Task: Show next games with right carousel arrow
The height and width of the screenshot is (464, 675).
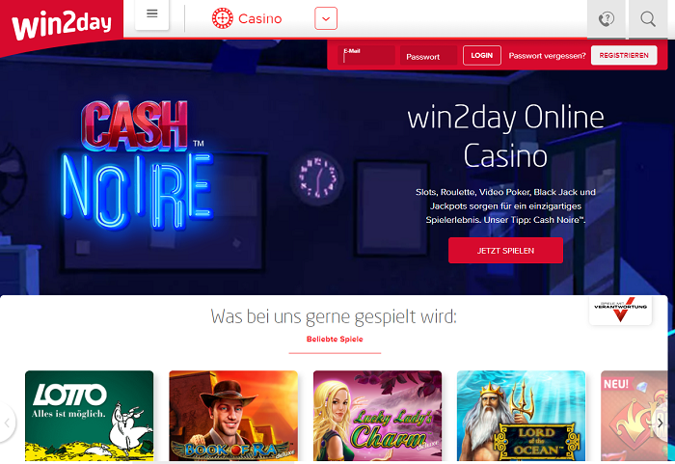Action: [660, 423]
